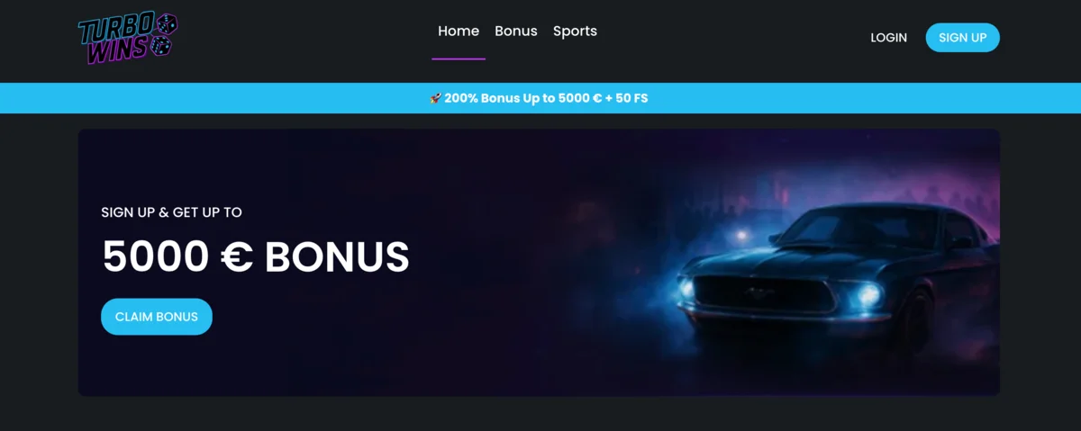The width and height of the screenshot is (1081, 431).
Task: Click the upper dice icon in the logo
Action: tap(166, 26)
